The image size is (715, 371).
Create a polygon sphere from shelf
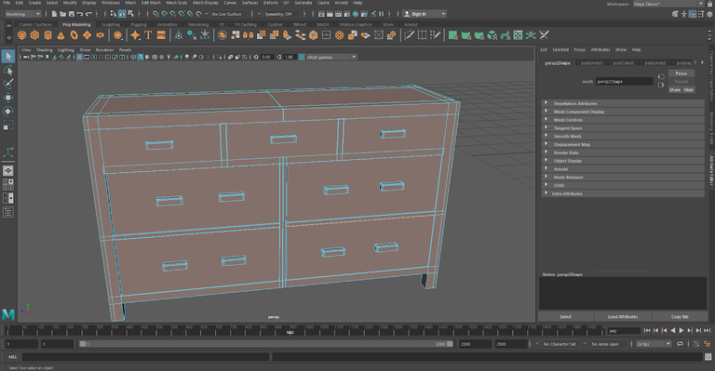coord(21,35)
